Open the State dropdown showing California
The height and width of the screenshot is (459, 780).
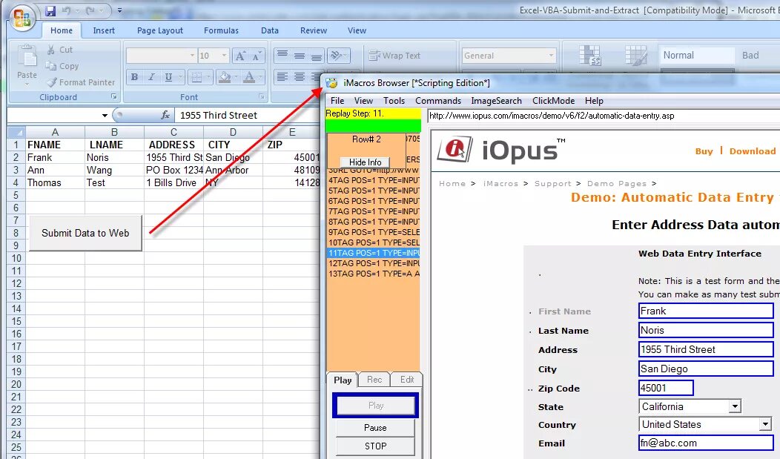point(735,407)
